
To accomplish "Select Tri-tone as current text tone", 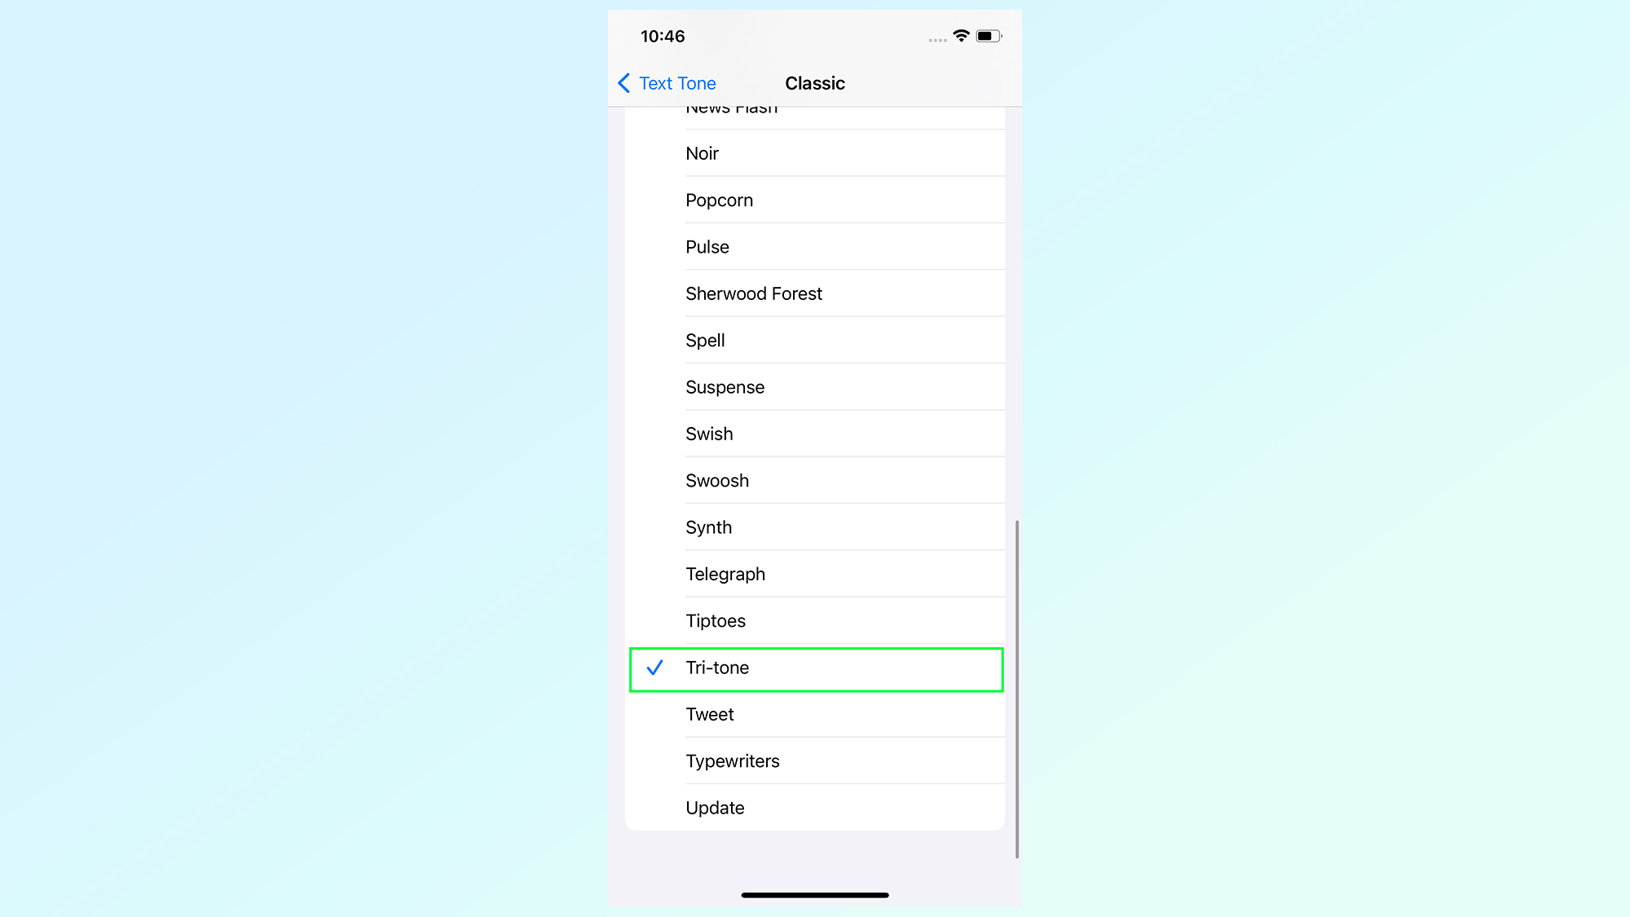I will [815, 668].
